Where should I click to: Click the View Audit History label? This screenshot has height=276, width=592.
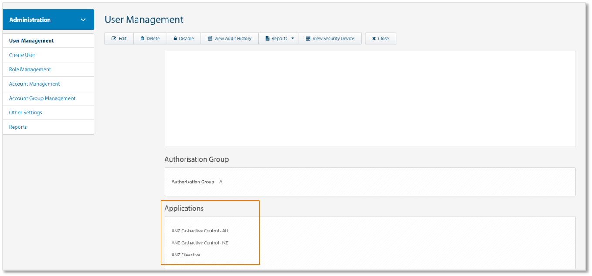tap(233, 39)
